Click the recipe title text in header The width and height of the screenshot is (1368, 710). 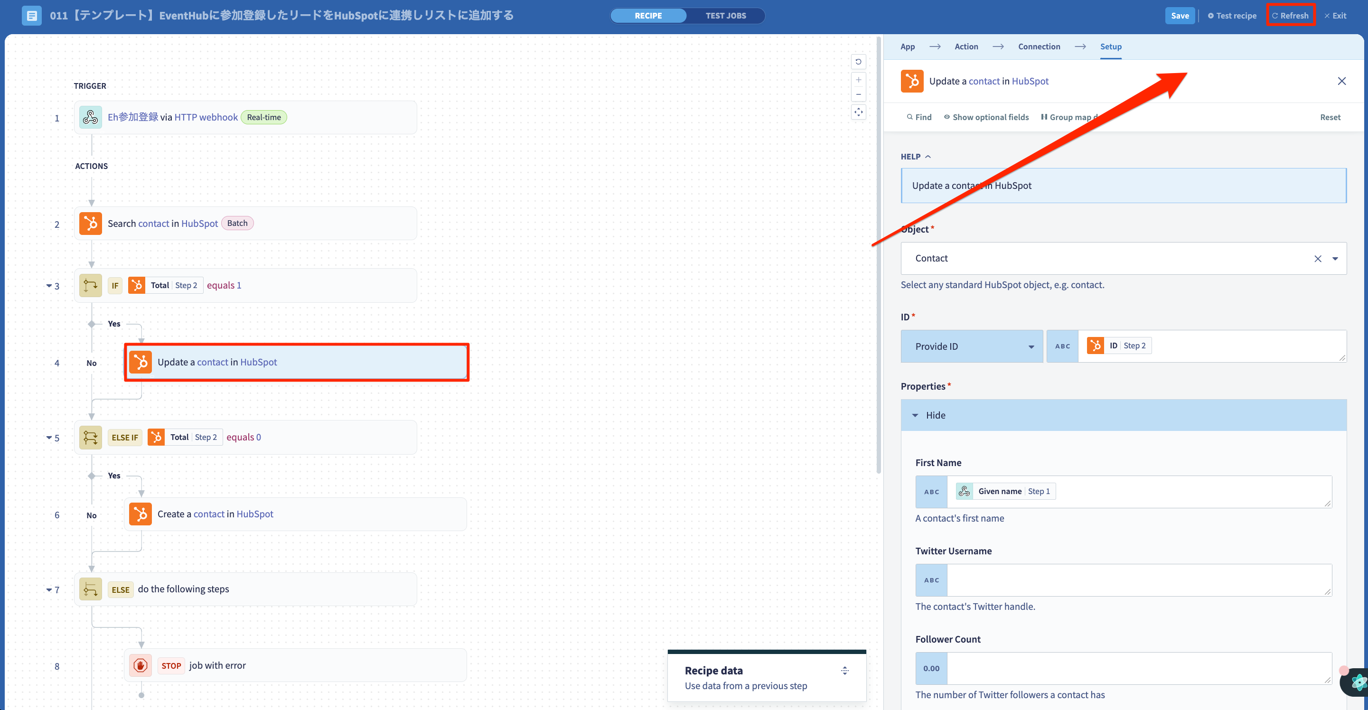(282, 15)
